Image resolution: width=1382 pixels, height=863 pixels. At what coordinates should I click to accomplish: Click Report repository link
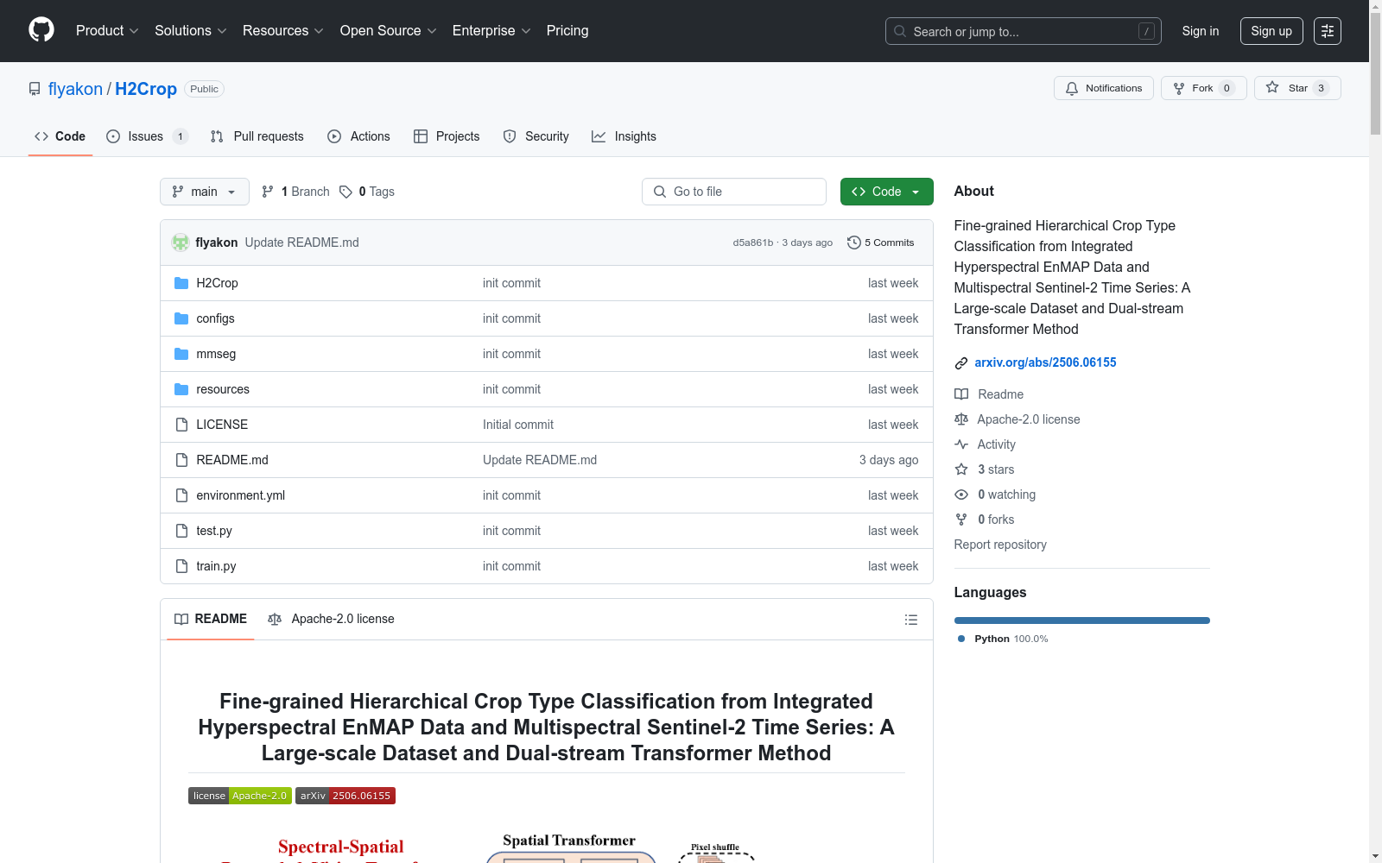click(x=1000, y=545)
